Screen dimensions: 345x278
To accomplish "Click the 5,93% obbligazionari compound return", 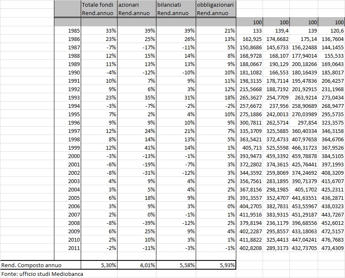I will (216, 265).
